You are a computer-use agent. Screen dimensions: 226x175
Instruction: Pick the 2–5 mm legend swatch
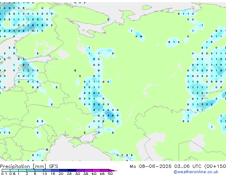[x=31, y=170]
